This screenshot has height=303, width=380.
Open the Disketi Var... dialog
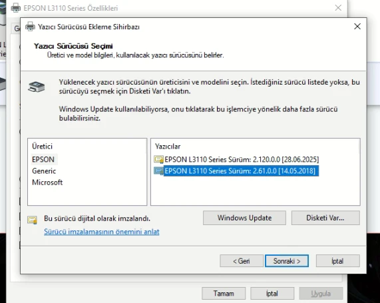pos(325,218)
